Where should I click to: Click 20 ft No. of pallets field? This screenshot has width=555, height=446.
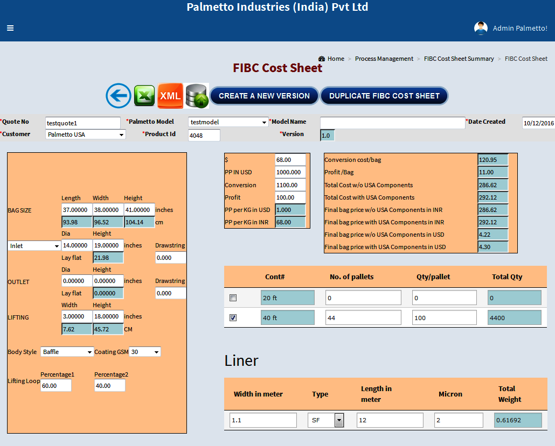tap(363, 298)
